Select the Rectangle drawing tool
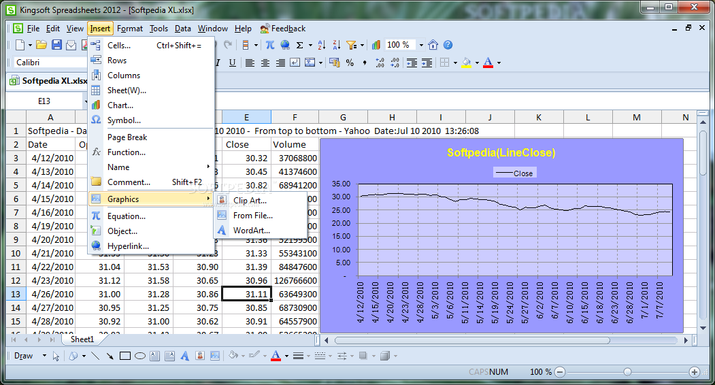 pos(125,356)
